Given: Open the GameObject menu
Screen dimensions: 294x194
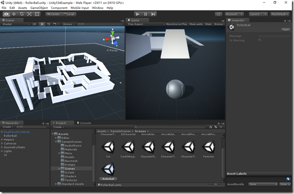Looking at the screenshot, I should (39, 8).
